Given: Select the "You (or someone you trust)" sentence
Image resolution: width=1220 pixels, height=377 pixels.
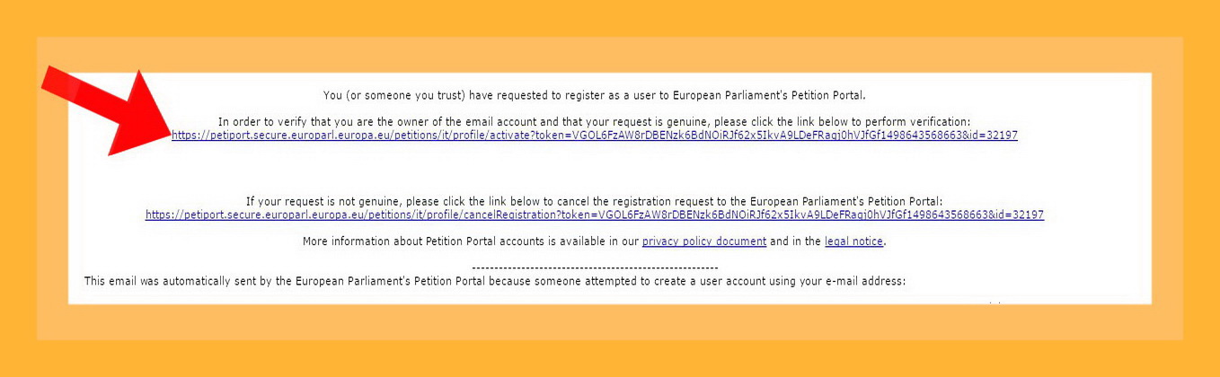Looking at the screenshot, I should [x=594, y=94].
